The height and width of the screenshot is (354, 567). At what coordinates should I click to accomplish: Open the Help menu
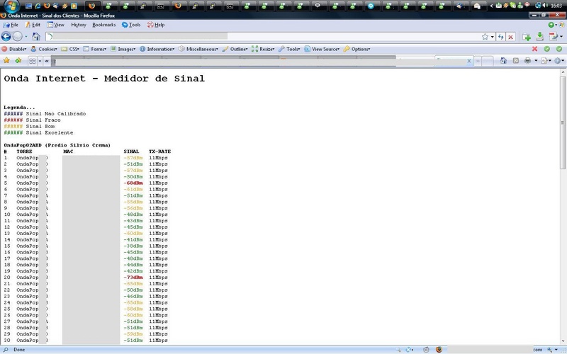point(156,25)
